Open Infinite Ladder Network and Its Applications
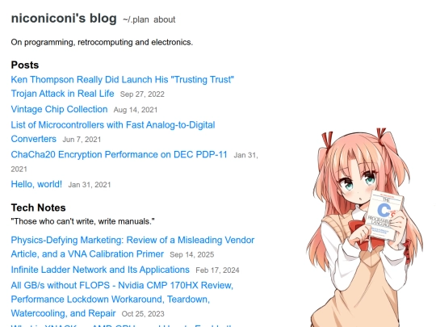Viewport: 436px width, 327px height. [100, 270]
